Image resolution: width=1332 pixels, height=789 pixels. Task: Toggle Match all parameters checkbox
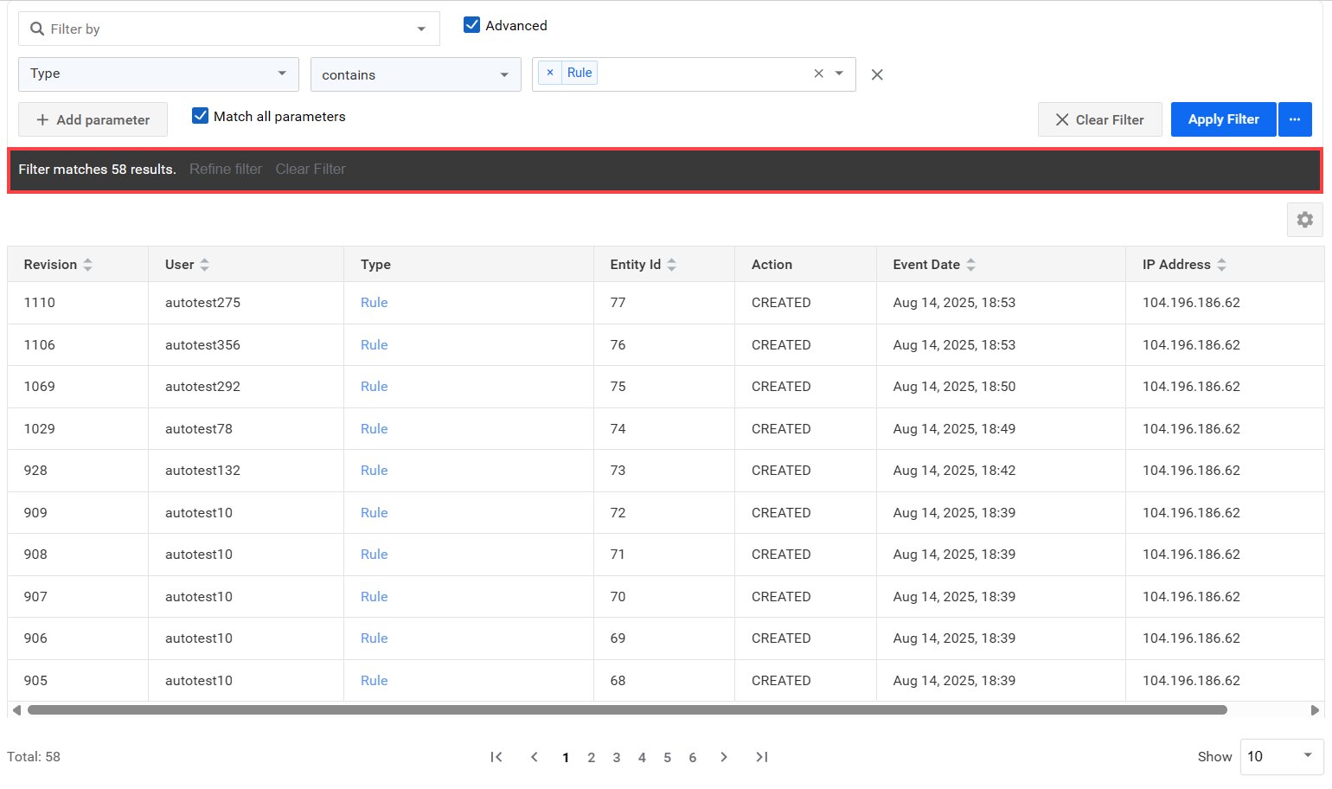tap(200, 116)
